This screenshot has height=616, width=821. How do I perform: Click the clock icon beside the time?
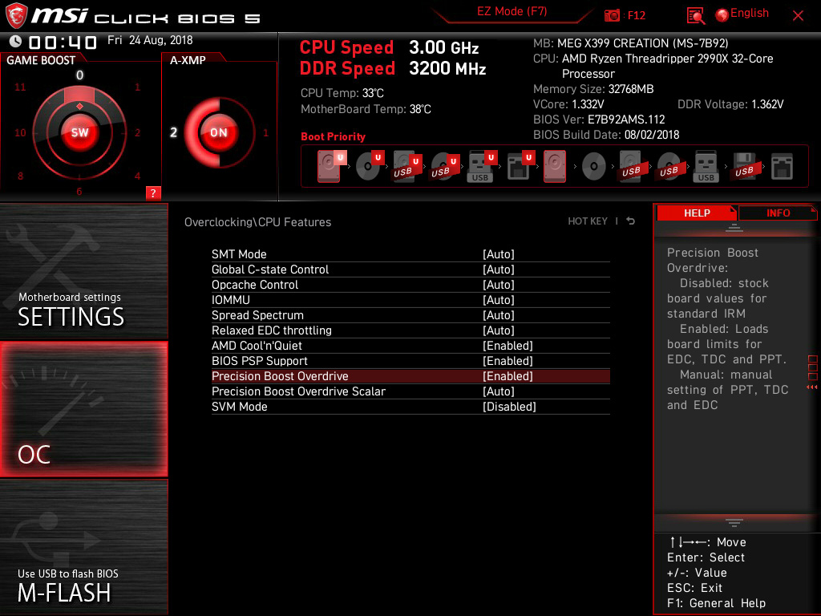(16, 41)
